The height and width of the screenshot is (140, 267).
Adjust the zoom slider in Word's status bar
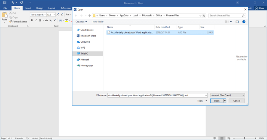point(244,138)
